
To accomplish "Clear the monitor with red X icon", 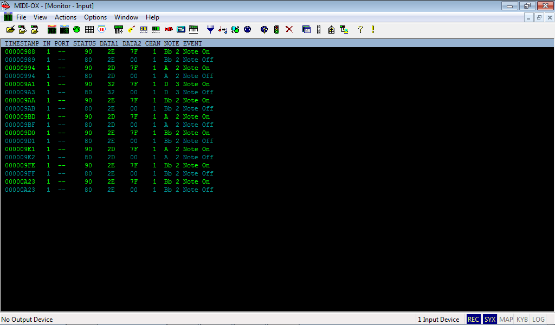I will 289,30.
